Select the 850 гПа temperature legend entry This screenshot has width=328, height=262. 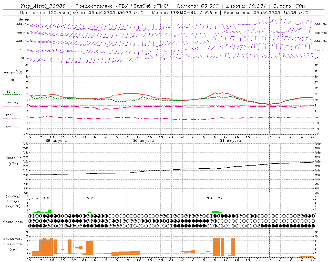pos(12,104)
